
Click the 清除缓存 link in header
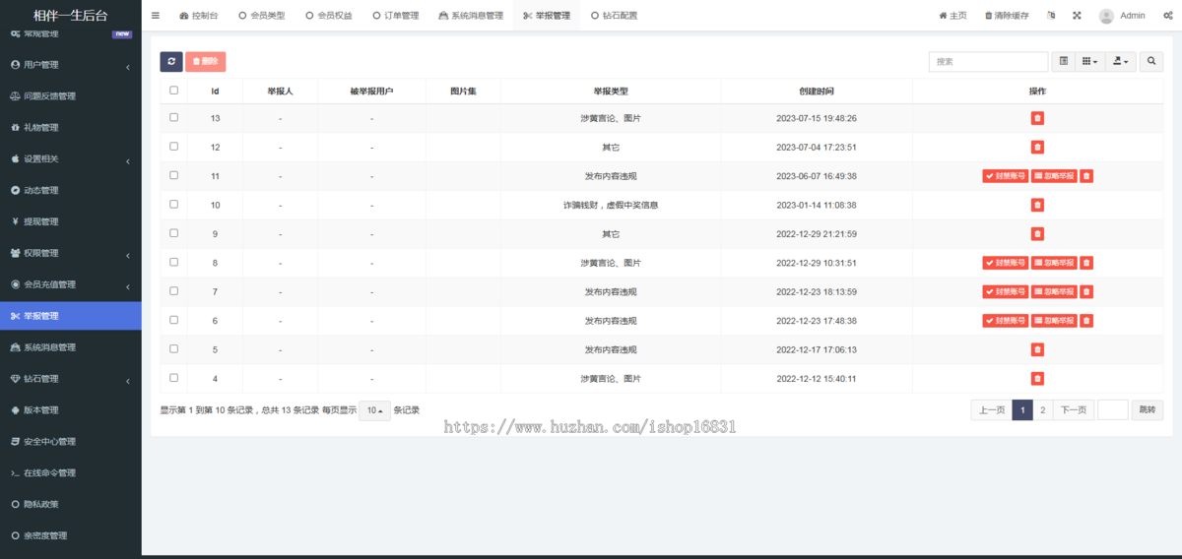point(1008,16)
